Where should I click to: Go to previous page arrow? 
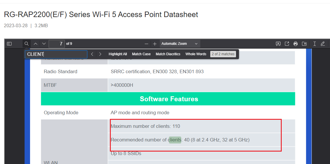(36, 44)
